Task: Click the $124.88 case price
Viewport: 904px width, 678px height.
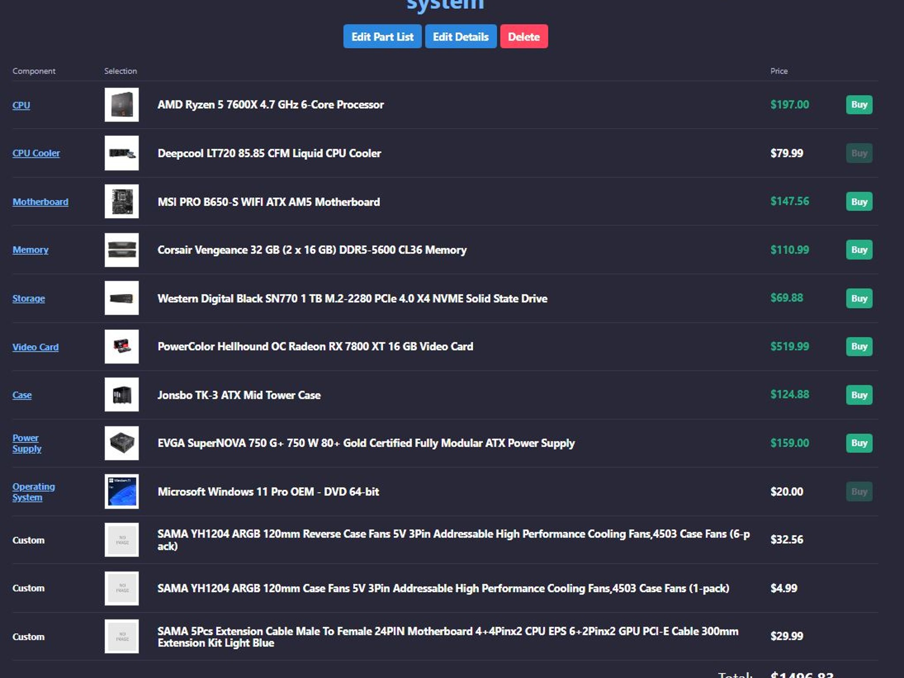Action: click(x=790, y=395)
